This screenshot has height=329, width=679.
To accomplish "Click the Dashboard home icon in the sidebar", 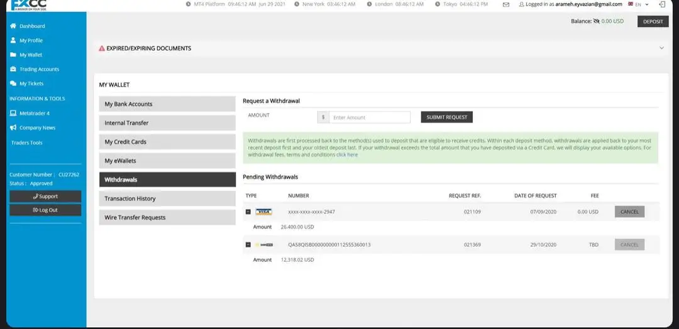I will point(13,26).
